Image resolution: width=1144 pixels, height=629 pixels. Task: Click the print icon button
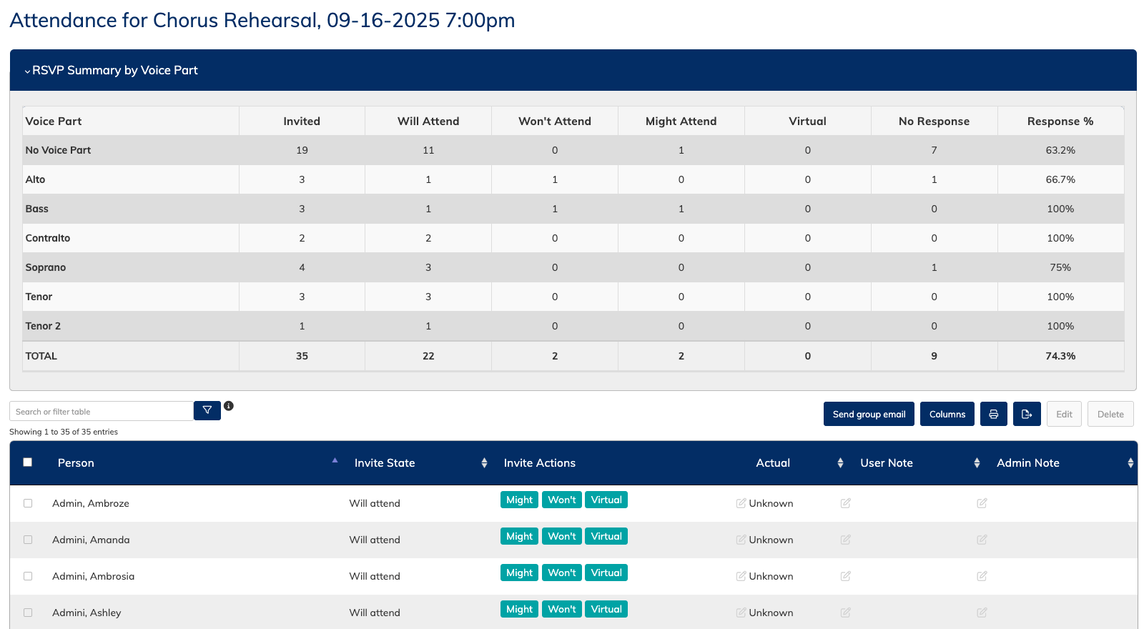point(993,414)
